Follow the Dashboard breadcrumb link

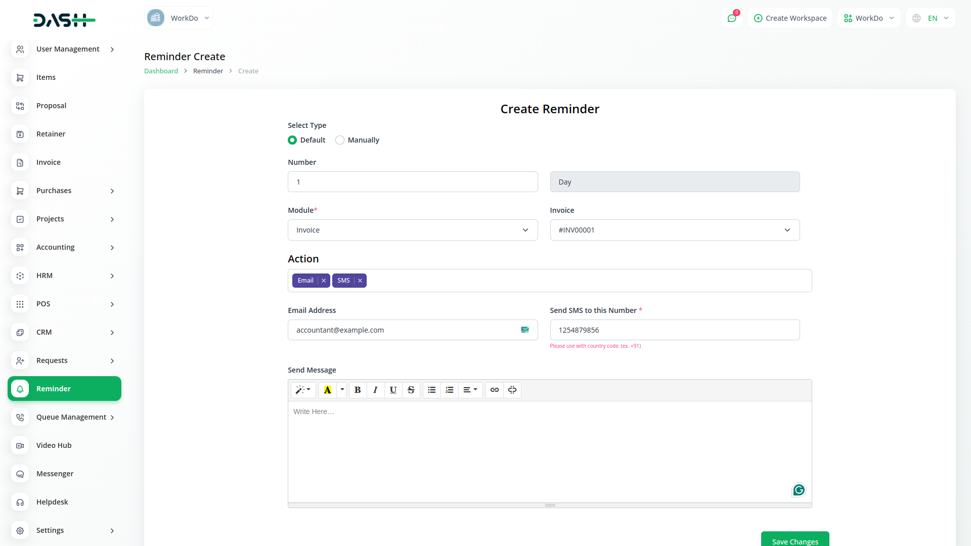(161, 71)
